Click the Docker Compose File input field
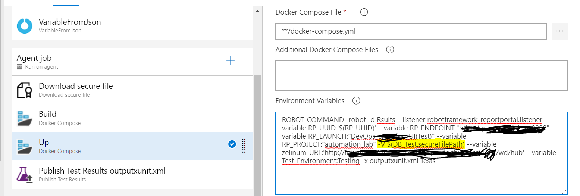This screenshot has width=580, height=196. click(411, 31)
